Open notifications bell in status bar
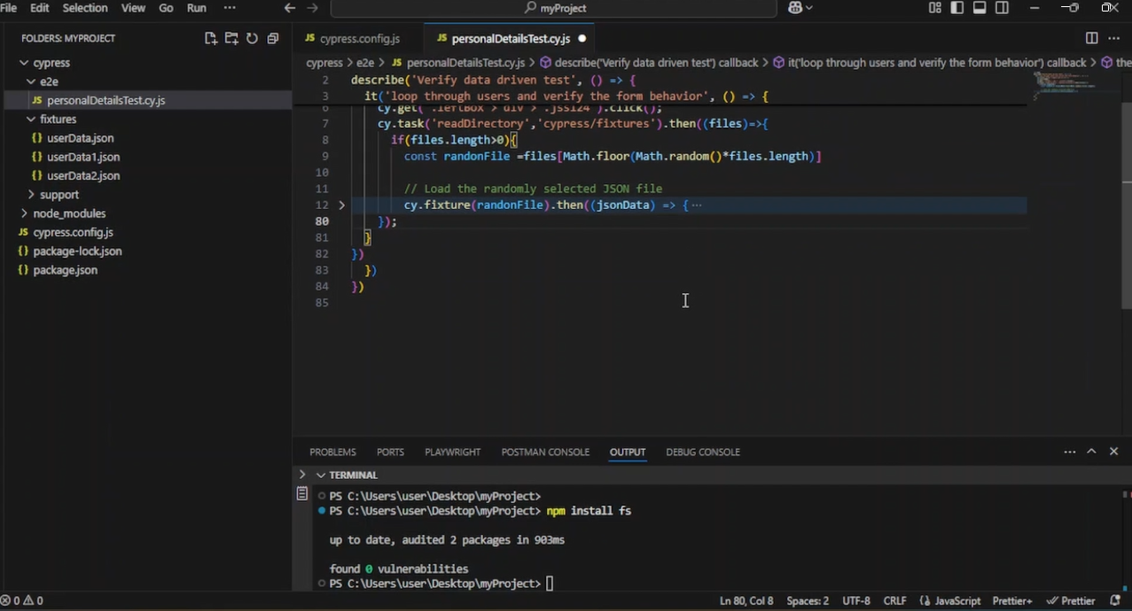The image size is (1132, 611). coord(1115,600)
